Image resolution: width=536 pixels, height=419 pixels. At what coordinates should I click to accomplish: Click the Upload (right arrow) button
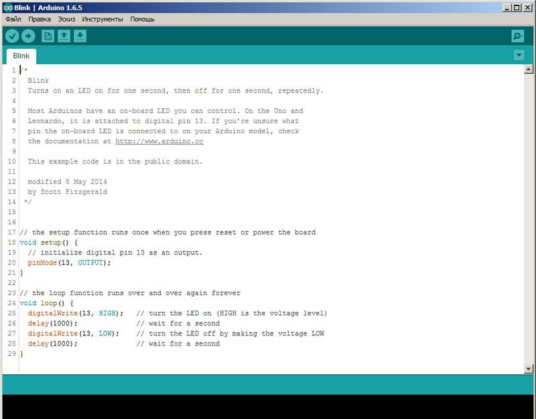28,36
